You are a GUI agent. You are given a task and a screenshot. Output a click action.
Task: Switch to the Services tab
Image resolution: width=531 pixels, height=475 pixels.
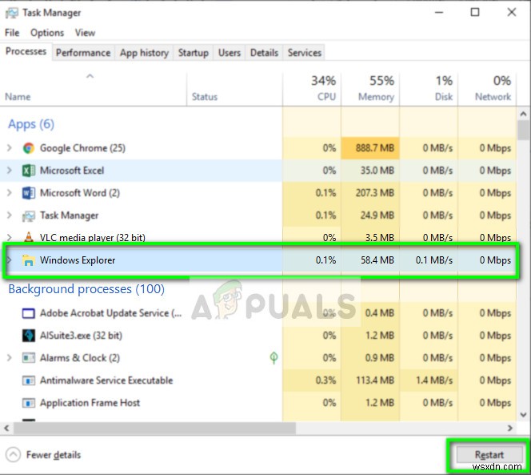305,53
